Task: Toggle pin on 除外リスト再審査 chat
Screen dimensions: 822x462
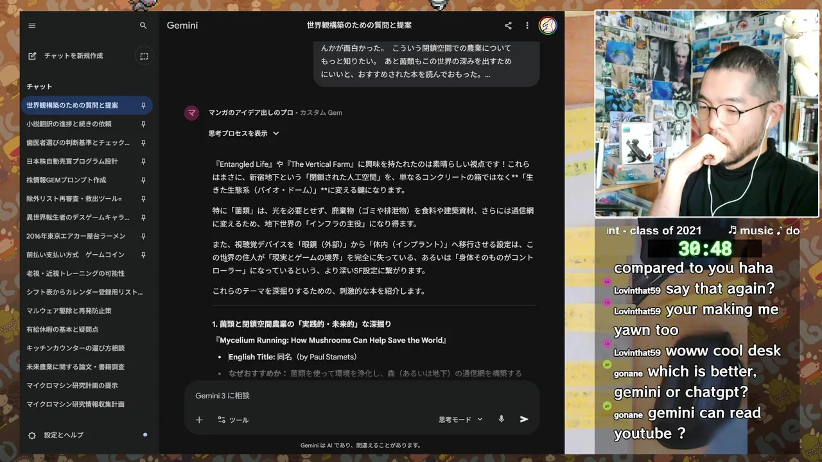Action: point(143,199)
